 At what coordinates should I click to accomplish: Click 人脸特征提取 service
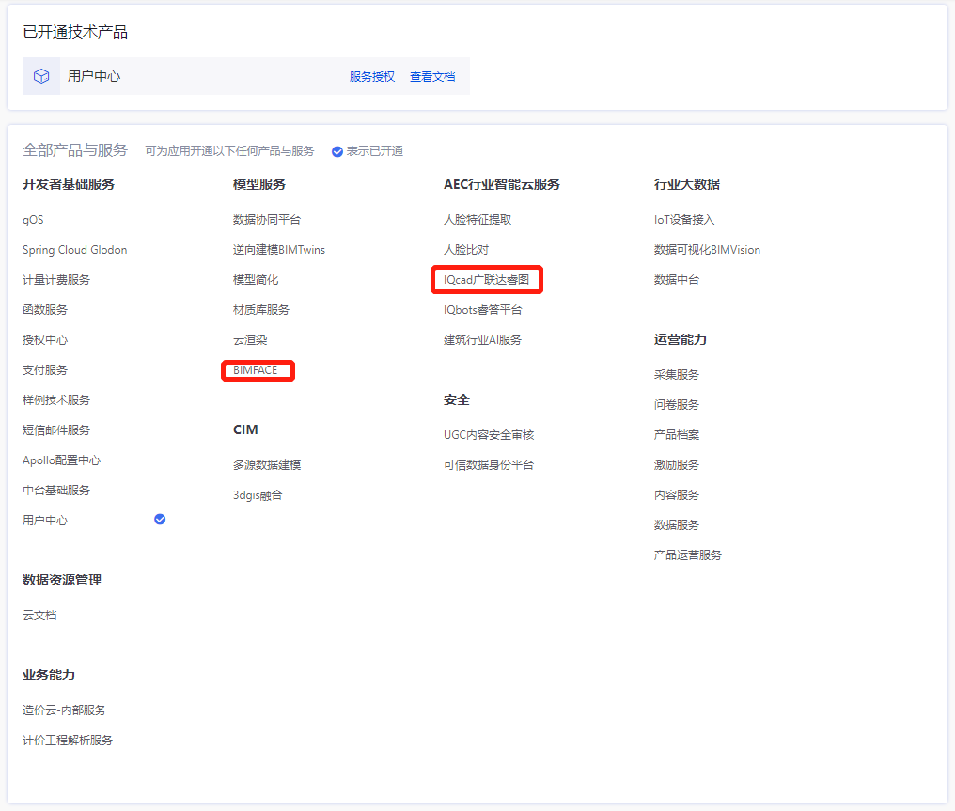(x=477, y=220)
